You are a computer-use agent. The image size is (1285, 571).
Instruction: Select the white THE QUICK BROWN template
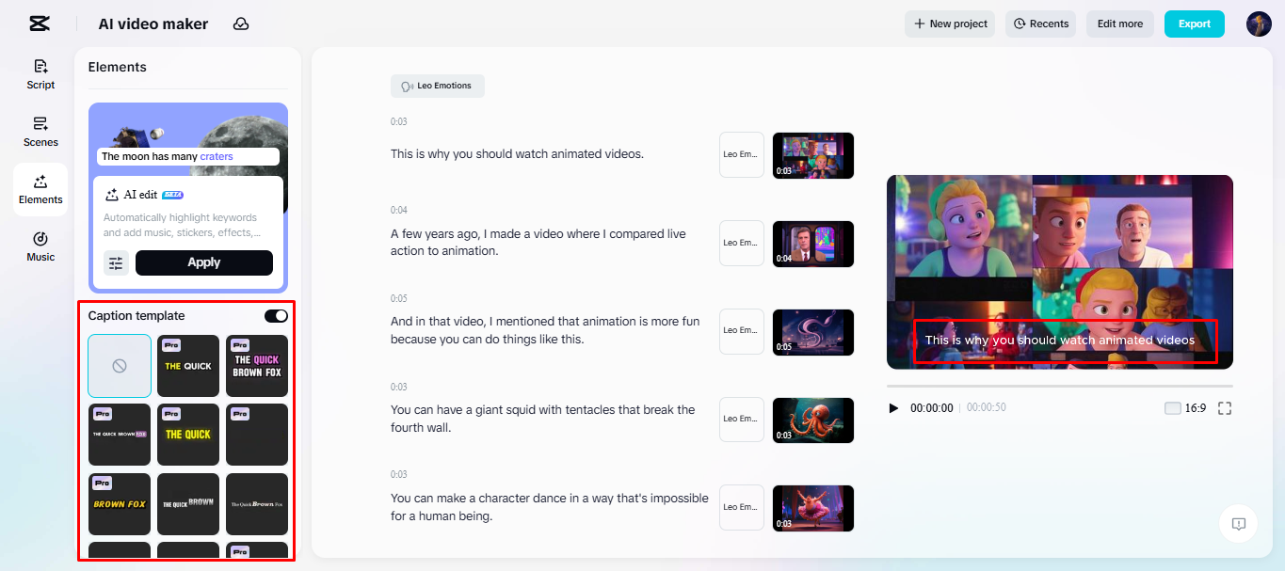click(188, 503)
